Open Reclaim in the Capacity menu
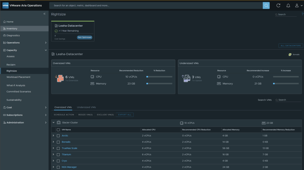The image size is (304, 170). point(11,65)
